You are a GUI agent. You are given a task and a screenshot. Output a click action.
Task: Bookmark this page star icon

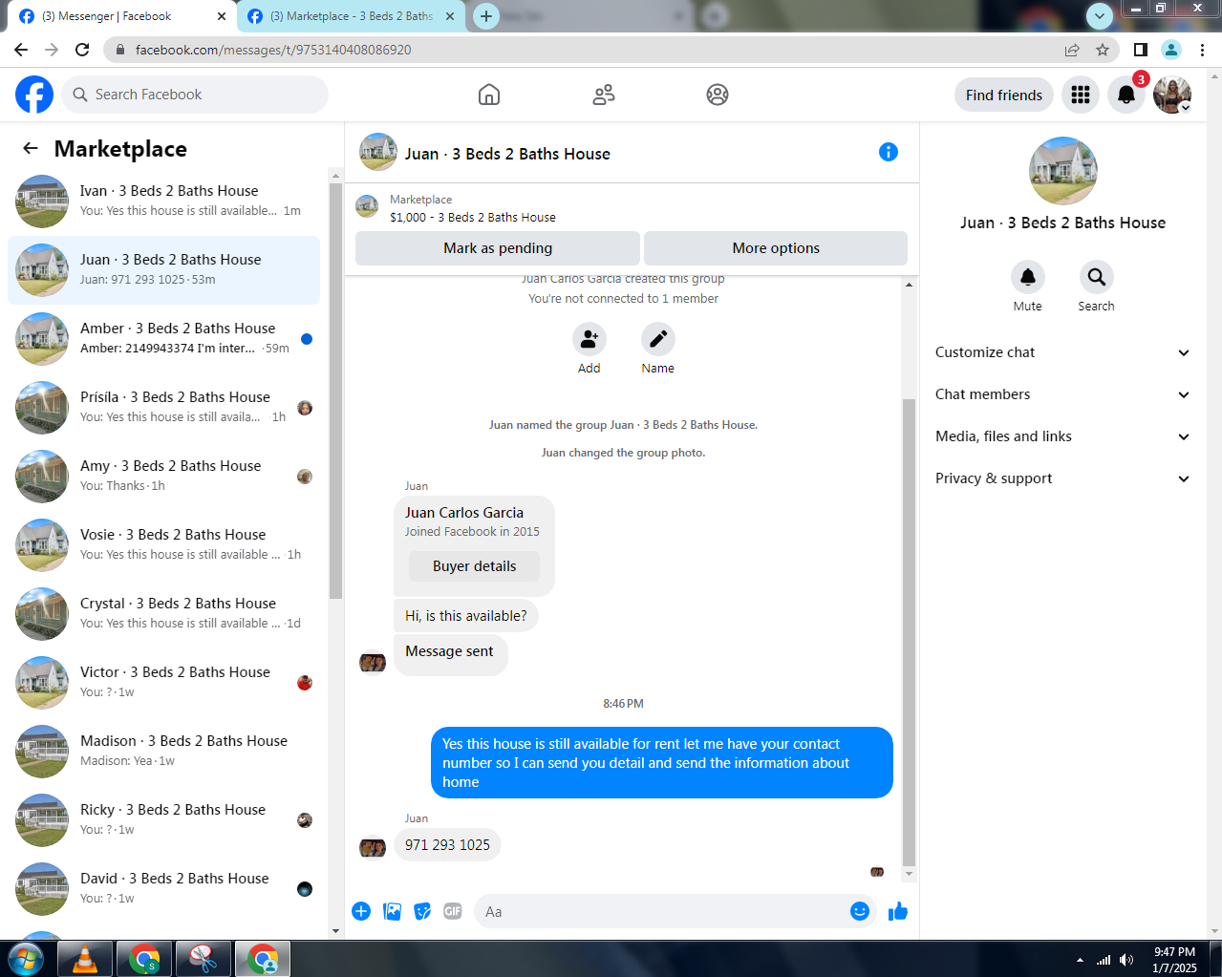(x=1103, y=50)
